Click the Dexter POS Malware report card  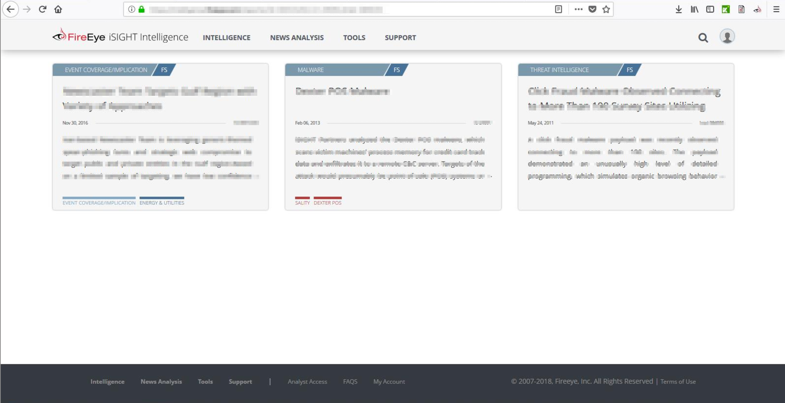pos(393,136)
